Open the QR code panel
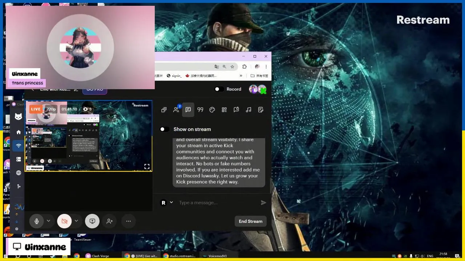Screen dimensions: 465x261 coord(224,110)
